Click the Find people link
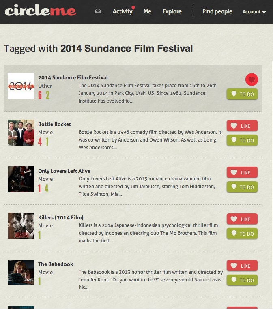Image resolution: width=273 pixels, height=309 pixels. (x=217, y=11)
